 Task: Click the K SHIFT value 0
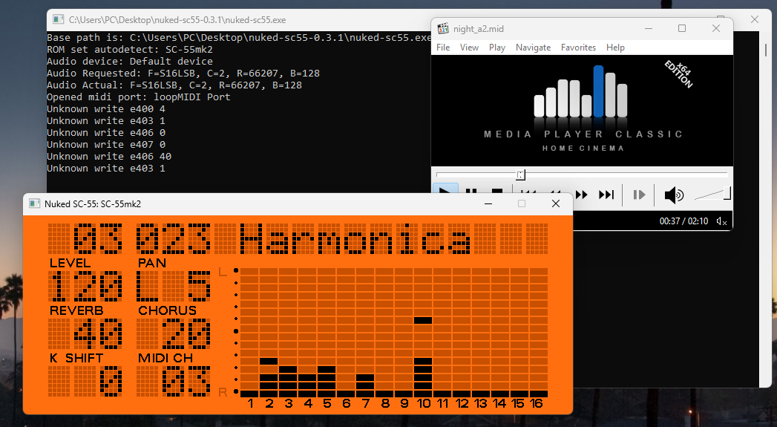111,381
